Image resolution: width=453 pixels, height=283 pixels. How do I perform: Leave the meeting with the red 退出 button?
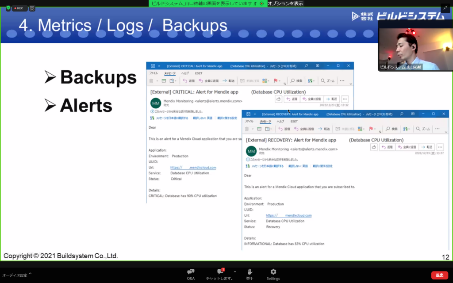[439, 275]
